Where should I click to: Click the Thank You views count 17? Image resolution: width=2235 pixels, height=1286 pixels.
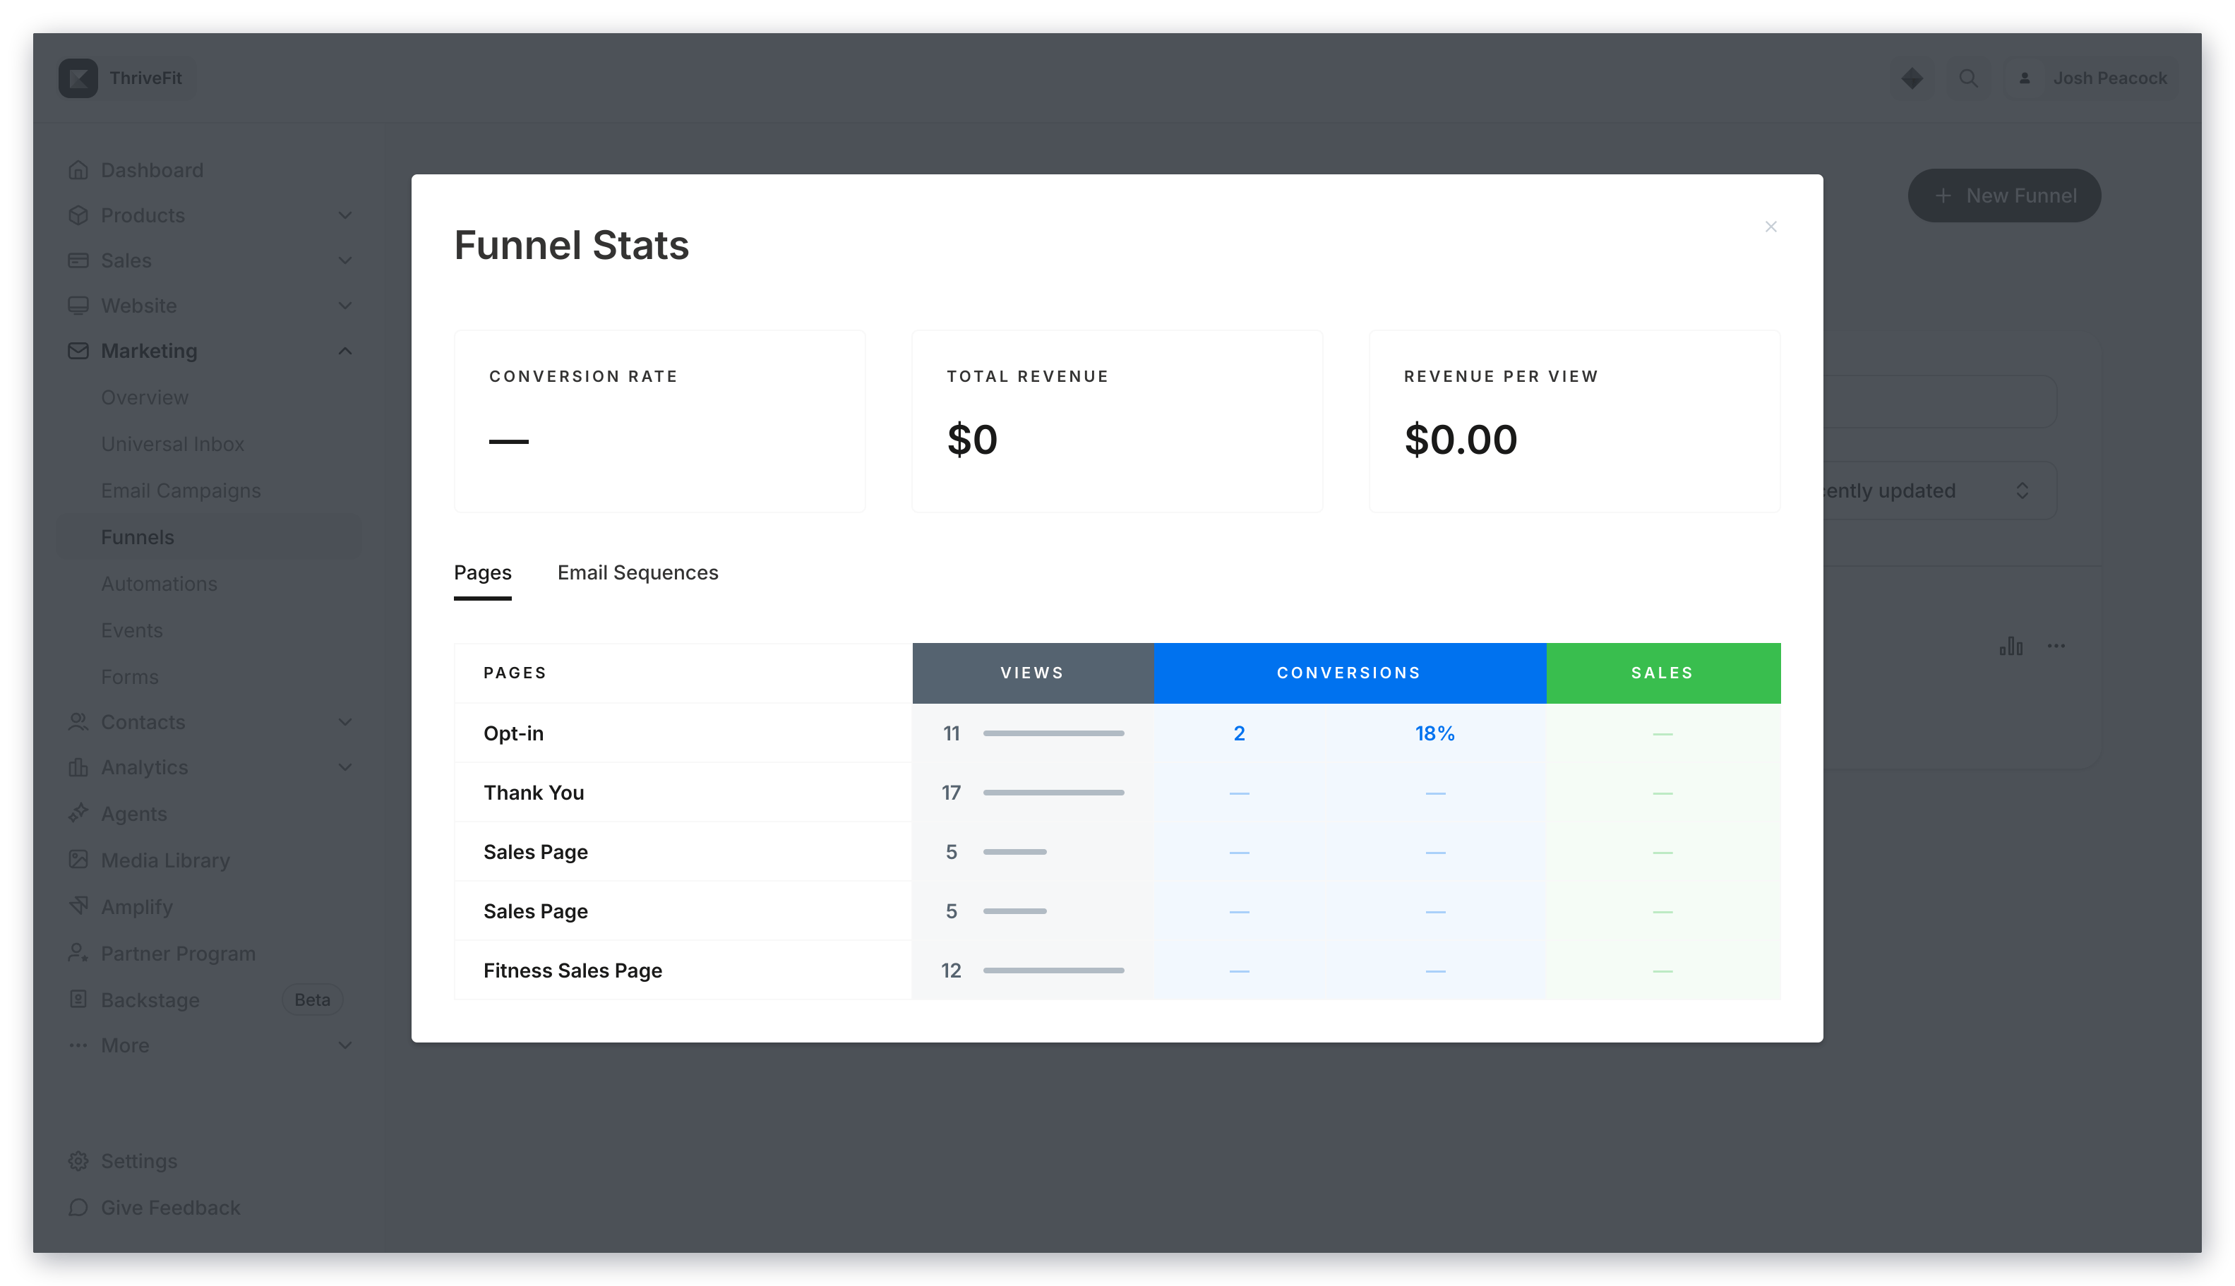tap(950, 792)
